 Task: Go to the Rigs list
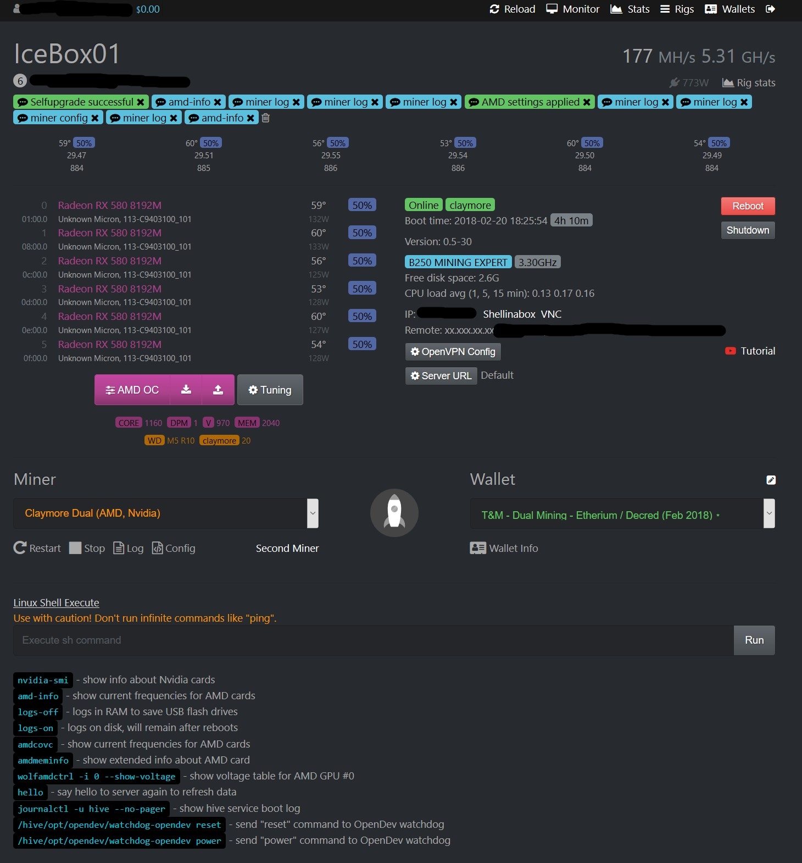coord(677,9)
